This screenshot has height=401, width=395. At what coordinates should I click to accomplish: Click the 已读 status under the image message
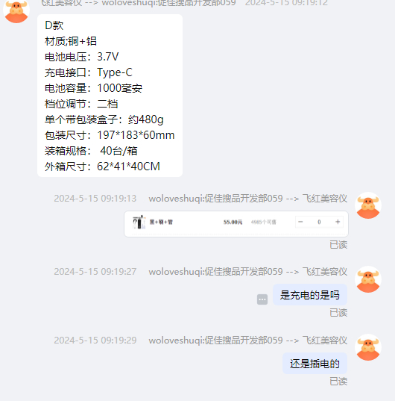pyautogui.click(x=338, y=245)
